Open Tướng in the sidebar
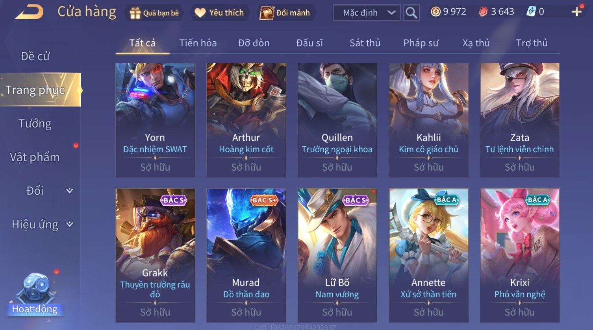Image resolution: width=593 pixels, height=330 pixels. pos(35,124)
